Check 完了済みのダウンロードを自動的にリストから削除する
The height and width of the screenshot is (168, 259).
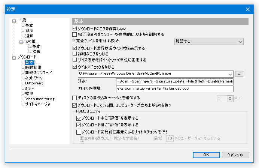point(74,34)
